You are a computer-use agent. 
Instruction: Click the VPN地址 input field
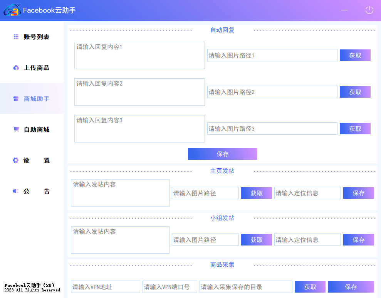click(106, 287)
